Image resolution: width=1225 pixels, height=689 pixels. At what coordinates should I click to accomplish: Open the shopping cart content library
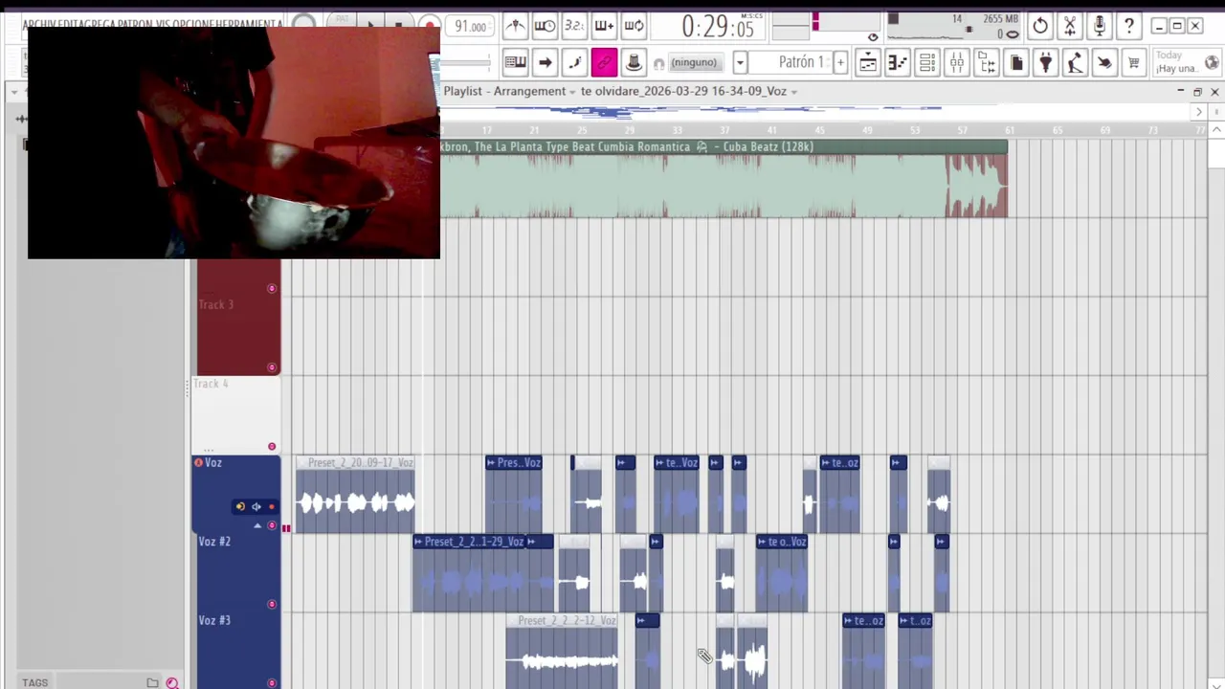click(x=1134, y=63)
